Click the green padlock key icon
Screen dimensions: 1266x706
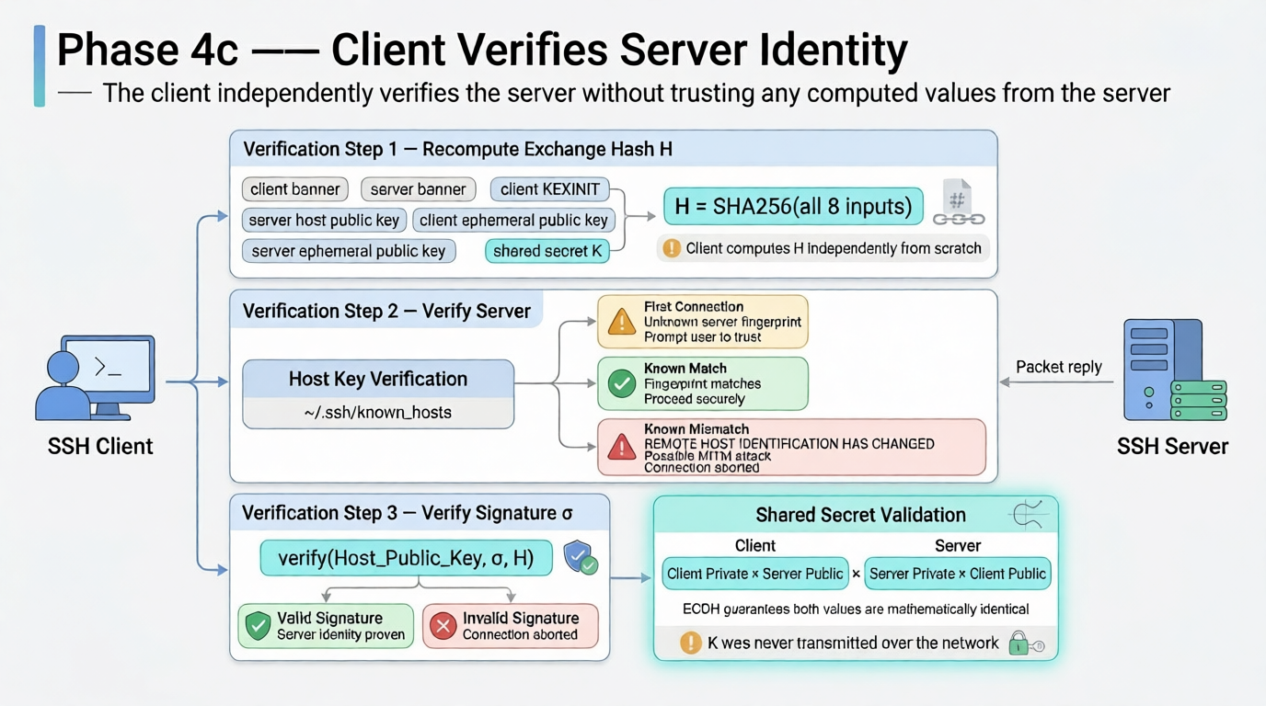pyautogui.click(x=1025, y=643)
